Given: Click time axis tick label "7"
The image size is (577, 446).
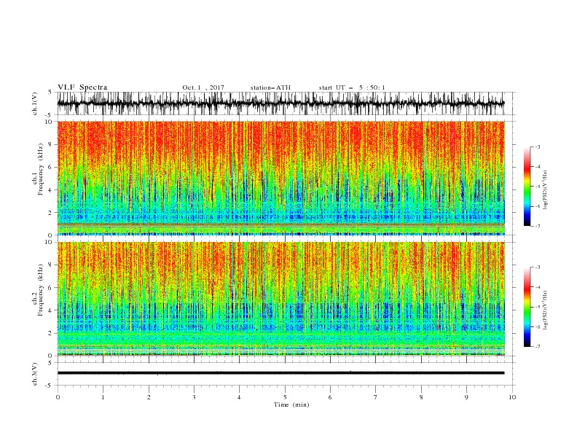Looking at the screenshot, I should point(376,397).
